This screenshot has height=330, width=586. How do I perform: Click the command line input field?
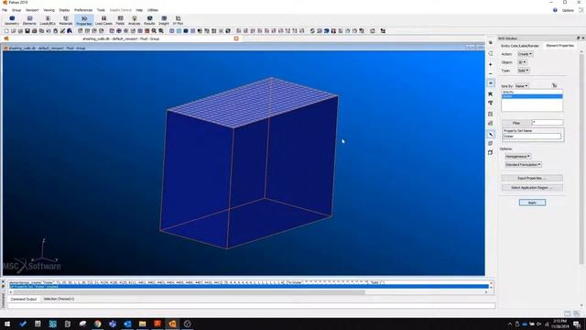pyautogui.click(x=251, y=305)
